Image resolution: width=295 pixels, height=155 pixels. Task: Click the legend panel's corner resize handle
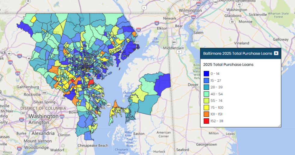pos(279,125)
